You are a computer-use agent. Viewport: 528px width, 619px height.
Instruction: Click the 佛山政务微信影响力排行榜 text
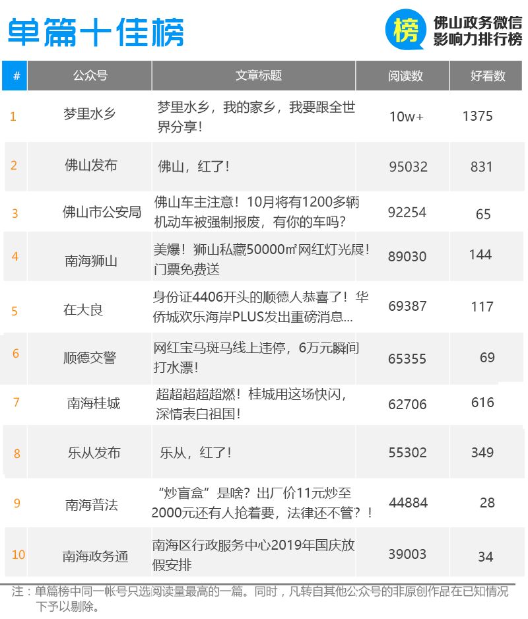click(477, 31)
